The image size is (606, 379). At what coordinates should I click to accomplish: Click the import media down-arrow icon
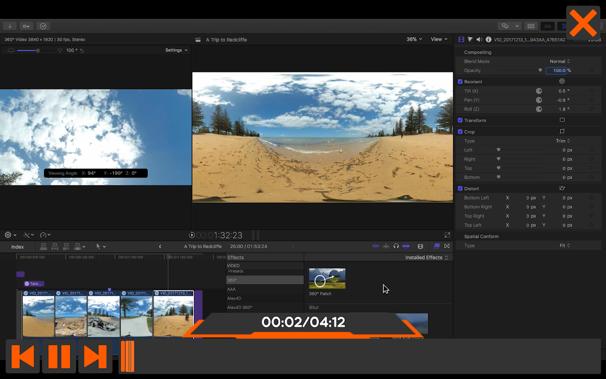point(9,26)
